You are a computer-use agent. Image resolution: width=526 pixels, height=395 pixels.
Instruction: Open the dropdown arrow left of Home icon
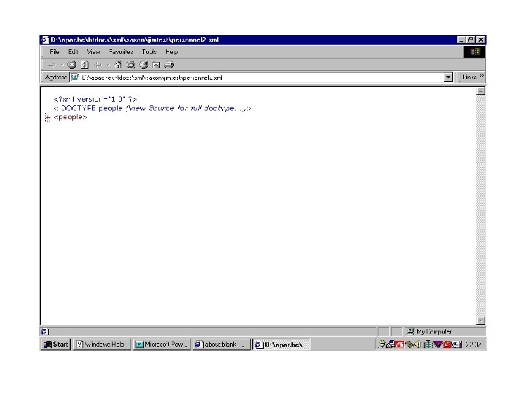pos(108,65)
